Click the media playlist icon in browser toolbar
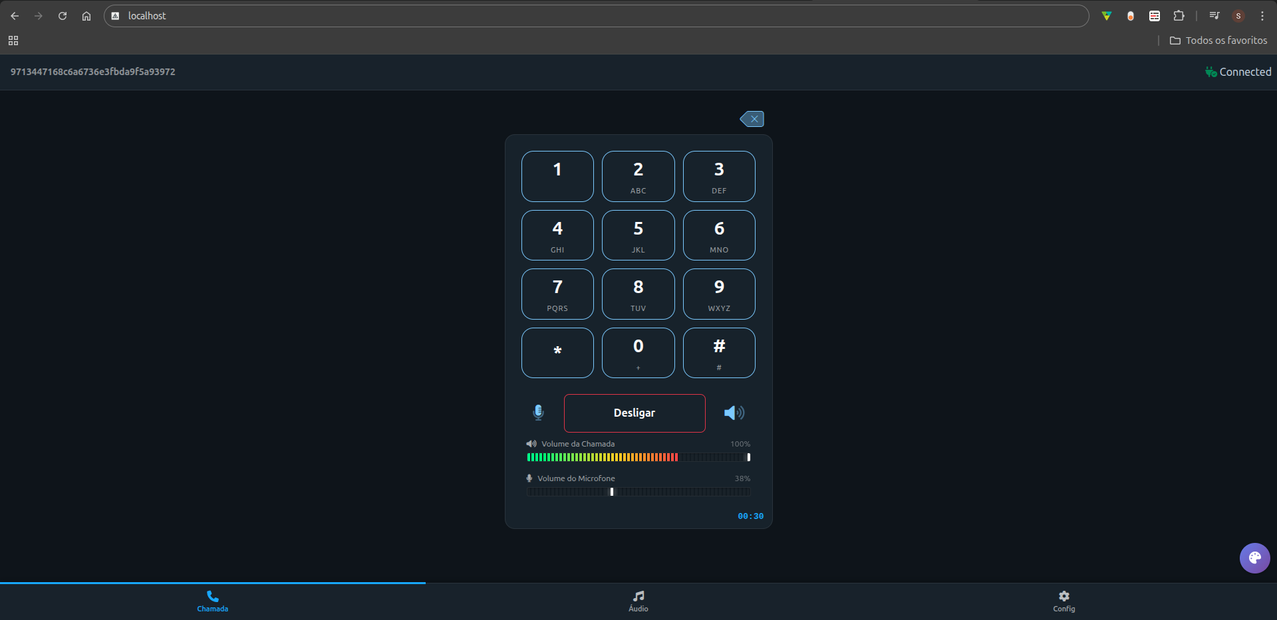Viewport: 1277px width, 620px height. [x=1214, y=15]
